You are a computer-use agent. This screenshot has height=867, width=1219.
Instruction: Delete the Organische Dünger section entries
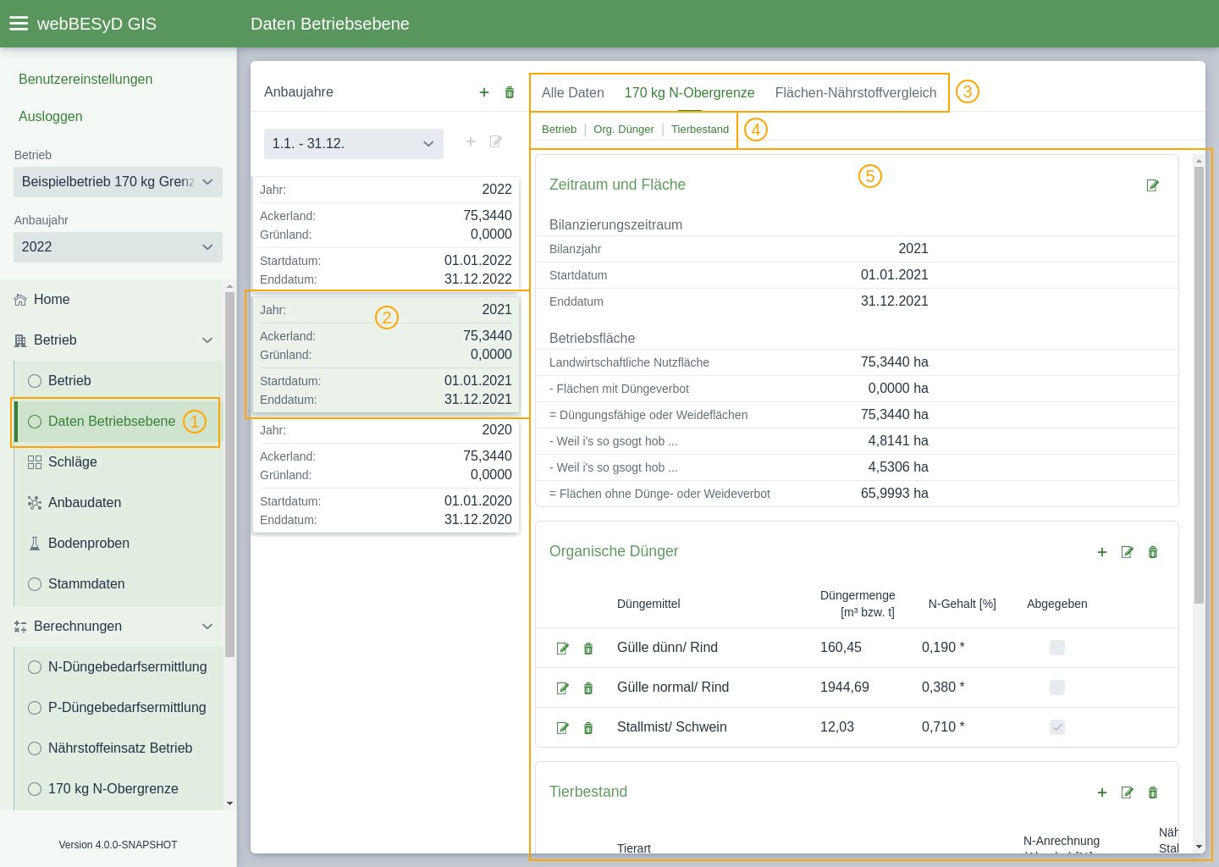pyautogui.click(x=1153, y=552)
